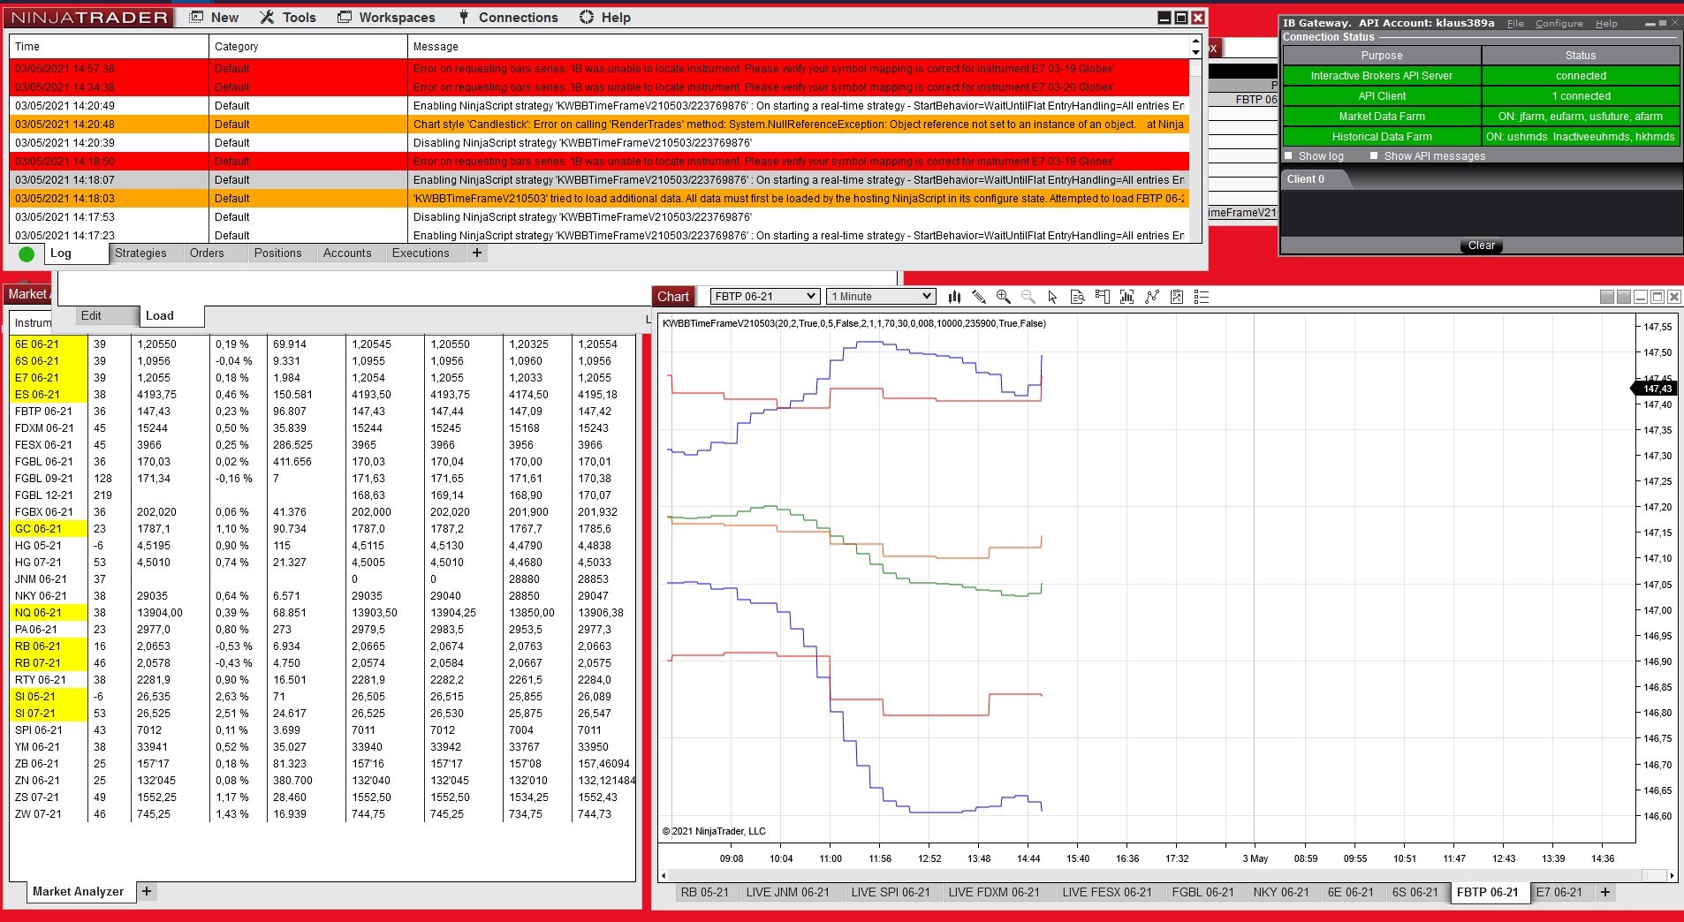Click the Zoom Out magnifier icon
Viewport: 1684px width, 922px height.
pos(1028,297)
